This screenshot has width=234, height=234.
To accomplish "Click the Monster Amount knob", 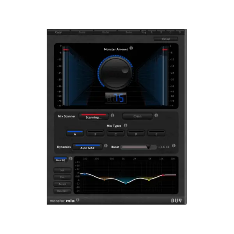I will pyautogui.click(x=116, y=73).
